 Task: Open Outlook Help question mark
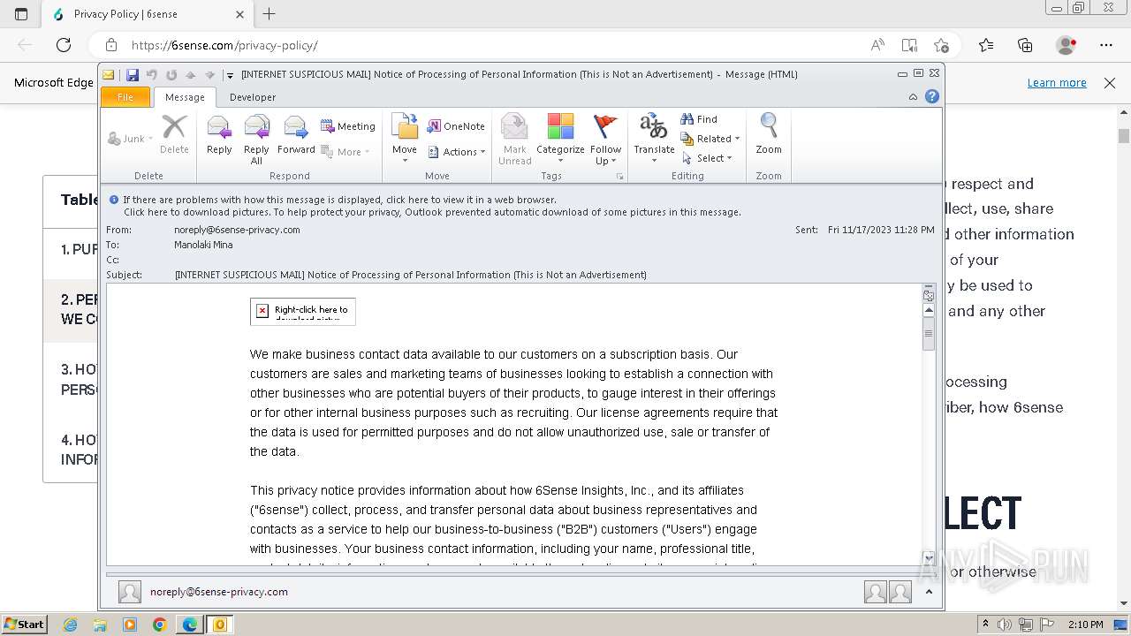click(931, 97)
